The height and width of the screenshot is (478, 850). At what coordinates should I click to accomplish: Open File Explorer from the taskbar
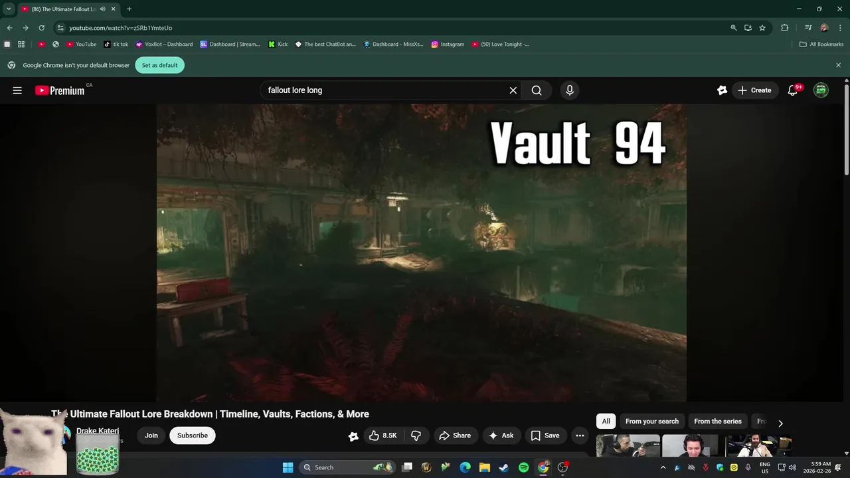(x=485, y=467)
